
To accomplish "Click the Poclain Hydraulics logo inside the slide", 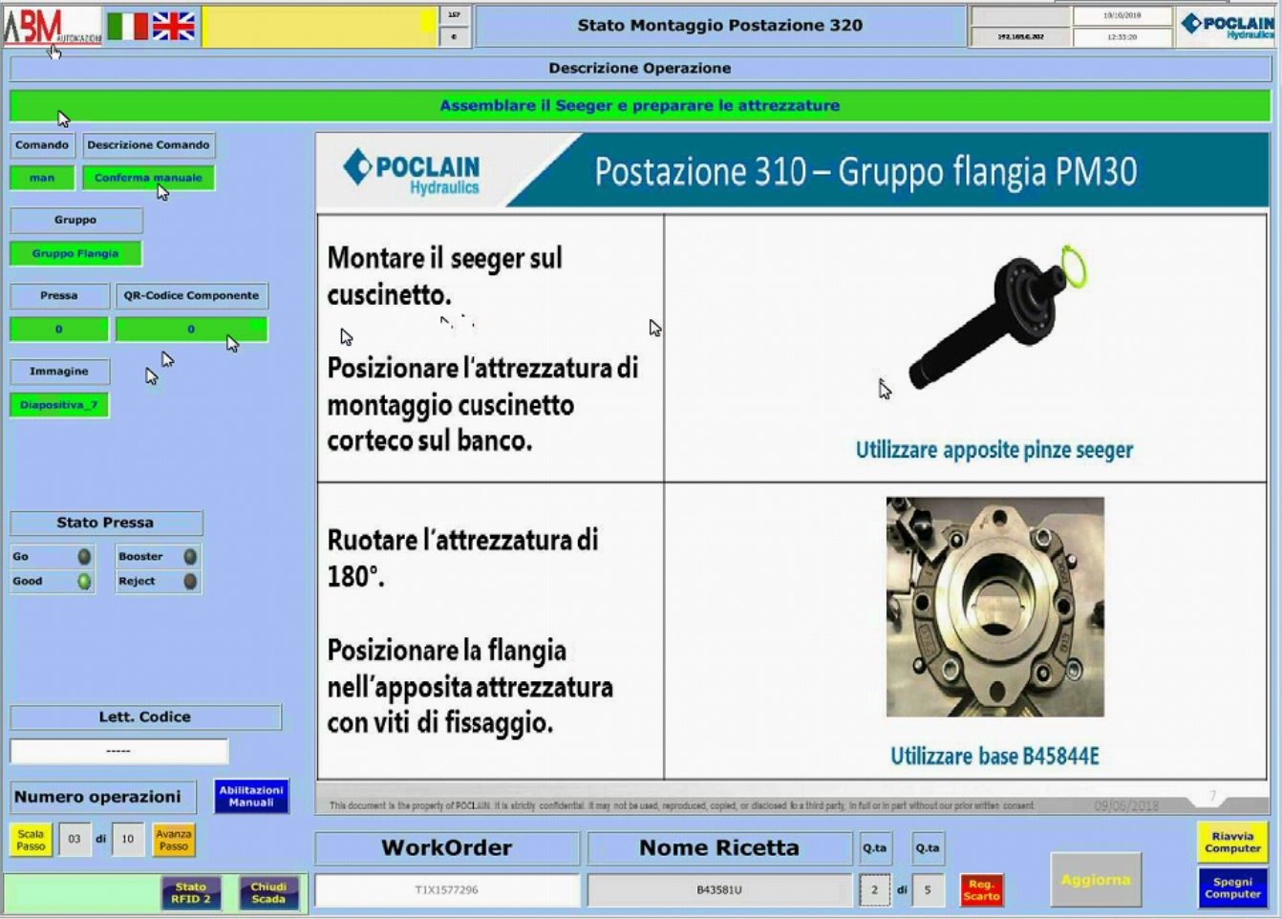I will point(412,172).
